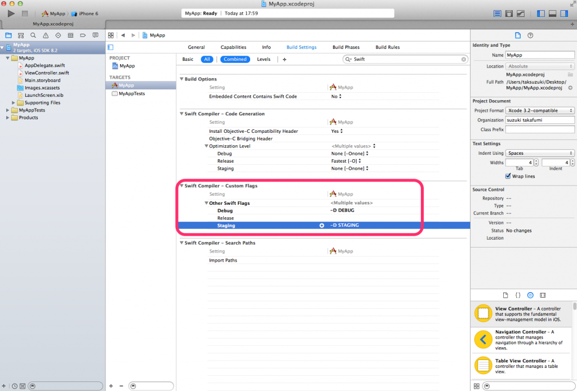Open the Media library
The width and height of the screenshot is (577, 391).
pyautogui.click(x=543, y=295)
